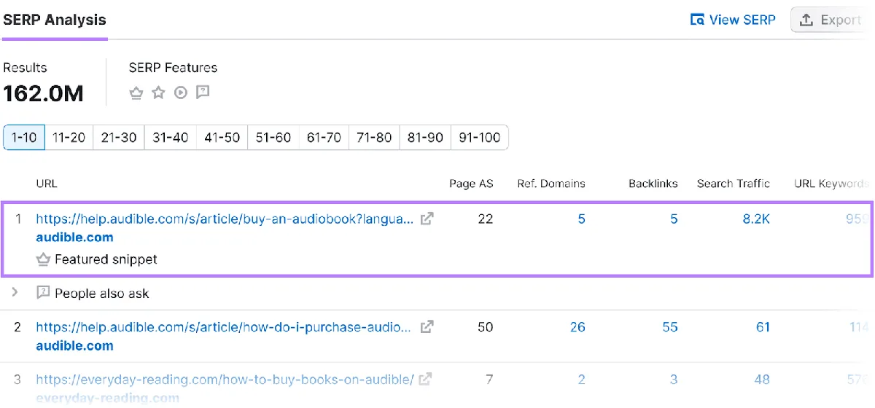Screen dimensions: 875x408
Task: Select the 11-20 results range tab
Action: [69, 137]
